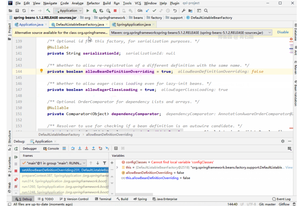Rerun Application debug session icon
Screen dimensions: 299x206
point(16,149)
